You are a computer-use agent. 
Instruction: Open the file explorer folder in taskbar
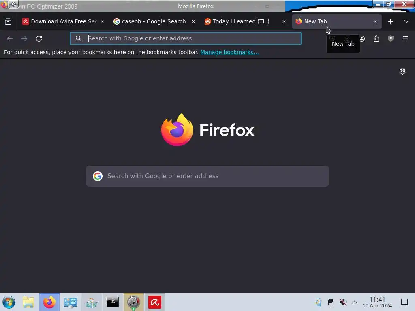point(28,302)
